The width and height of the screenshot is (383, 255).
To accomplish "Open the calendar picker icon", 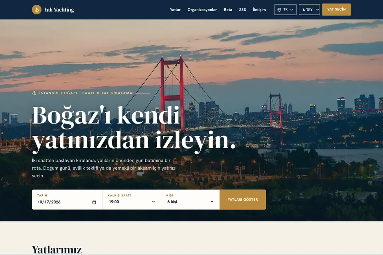I will click(x=94, y=202).
